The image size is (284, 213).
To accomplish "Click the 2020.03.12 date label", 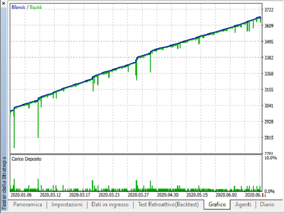I will [50, 195].
